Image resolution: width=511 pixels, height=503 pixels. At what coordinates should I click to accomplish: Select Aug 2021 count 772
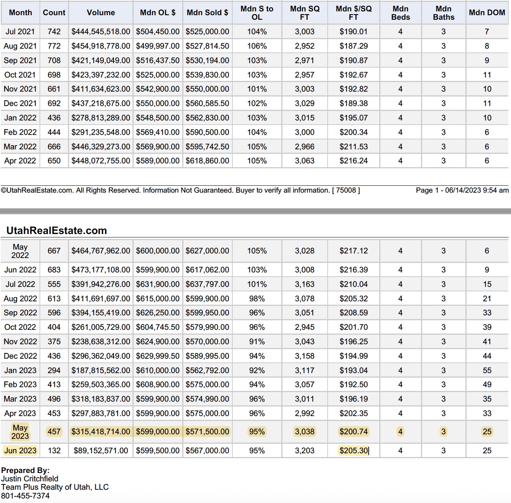54,46
